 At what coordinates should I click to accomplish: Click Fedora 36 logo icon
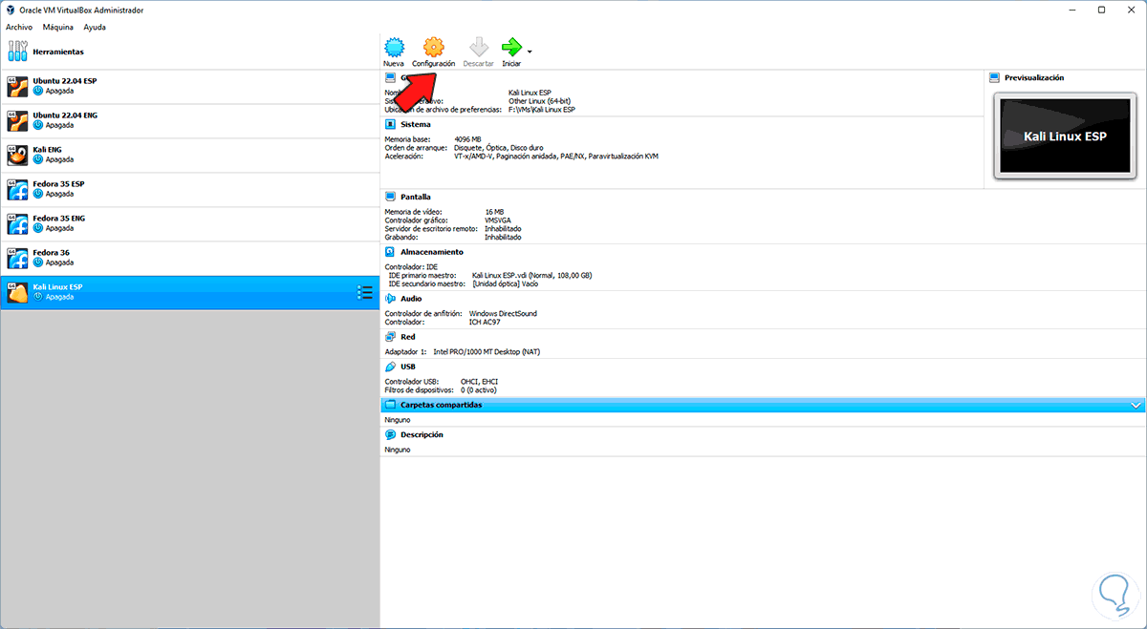tap(17, 258)
